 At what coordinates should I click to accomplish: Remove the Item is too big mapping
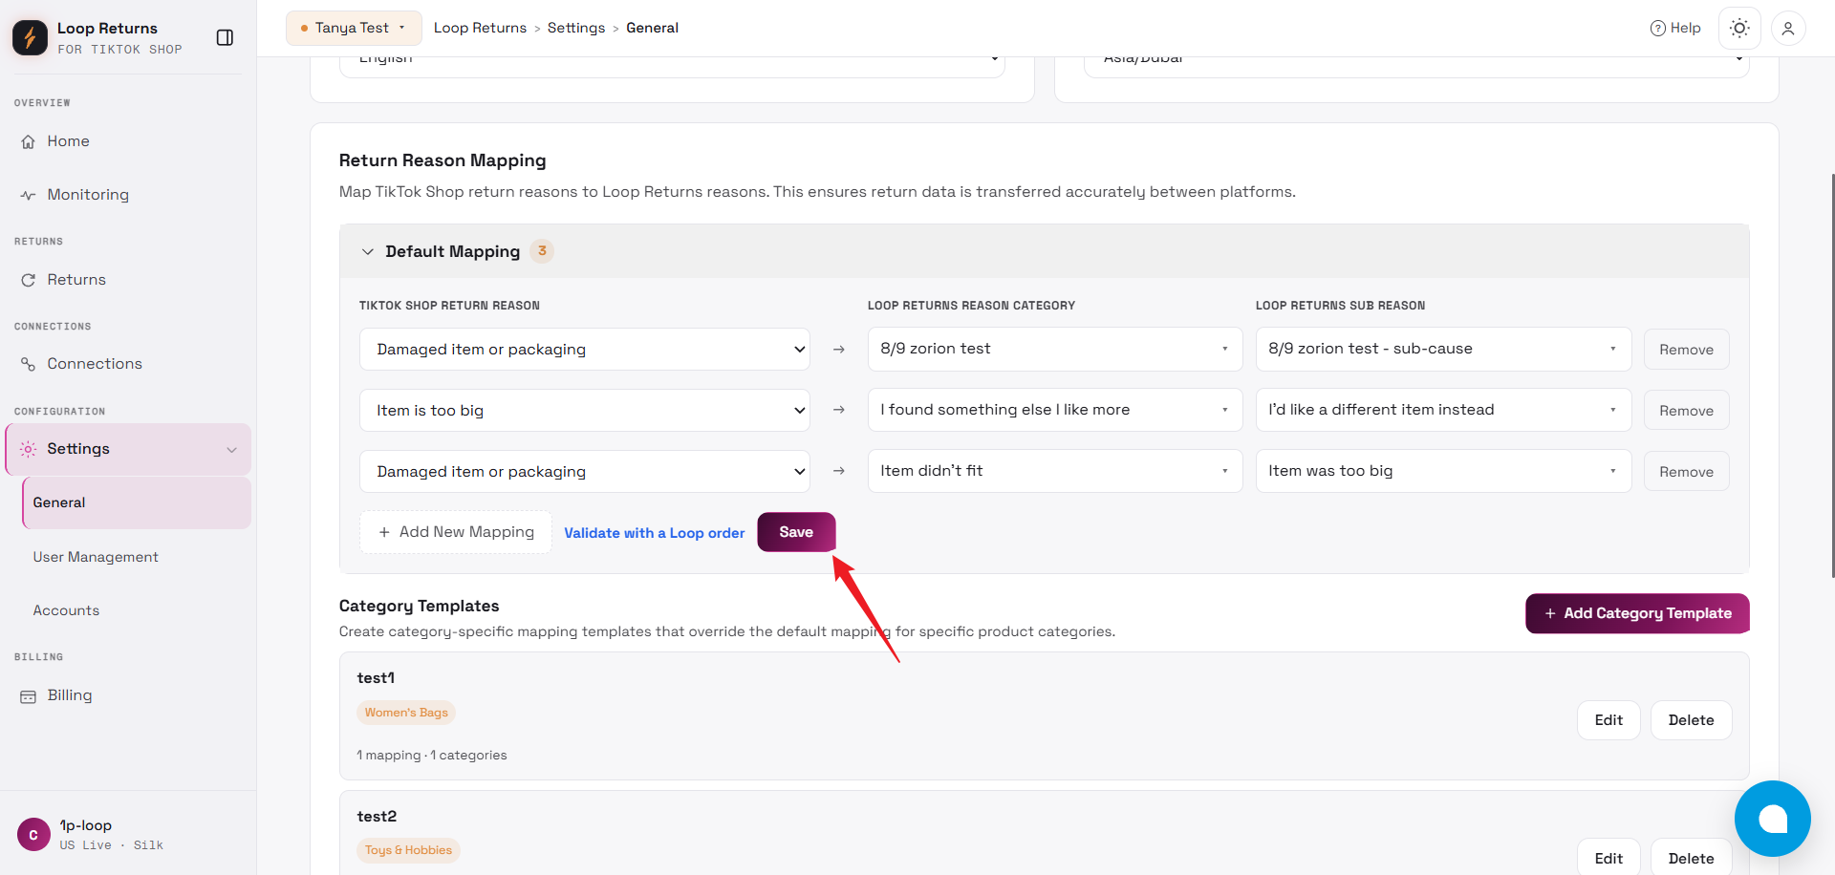[1686, 411]
